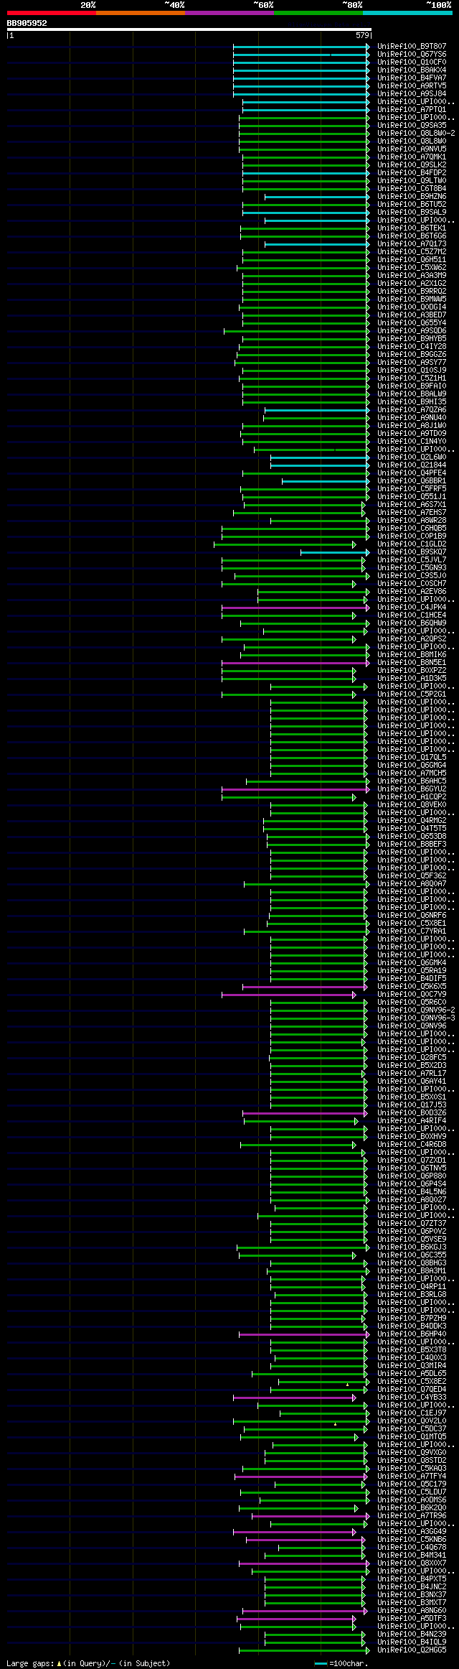The width and height of the screenshot is (459, 1669).
Task: Select hit label UniRef100_A7Q173
Action: click(412, 244)
